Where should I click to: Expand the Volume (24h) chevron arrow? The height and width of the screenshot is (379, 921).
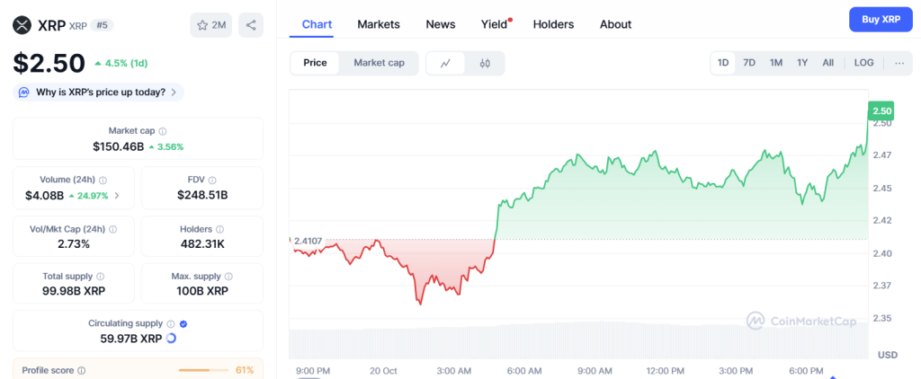point(117,195)
